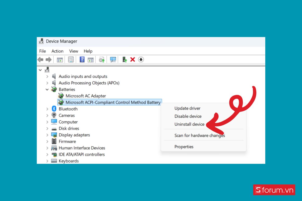
Task: Click the Update device driver toolbar icon
Action: tap(102, 60)
